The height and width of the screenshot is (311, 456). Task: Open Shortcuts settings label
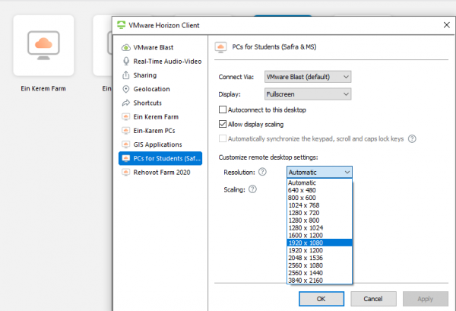click(x=147, y=103)
